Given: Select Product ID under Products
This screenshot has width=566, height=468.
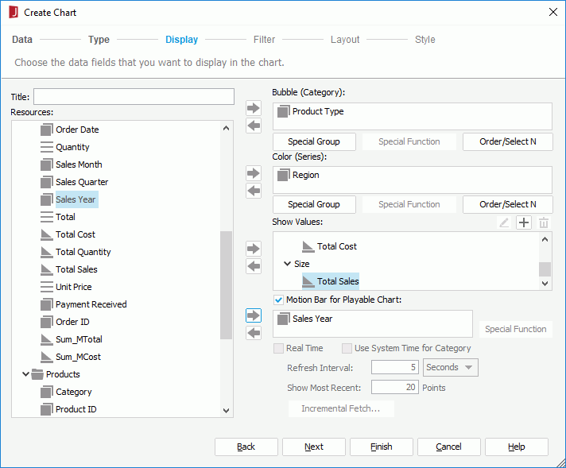Looking at the screenshot, I should coord(76,409).
